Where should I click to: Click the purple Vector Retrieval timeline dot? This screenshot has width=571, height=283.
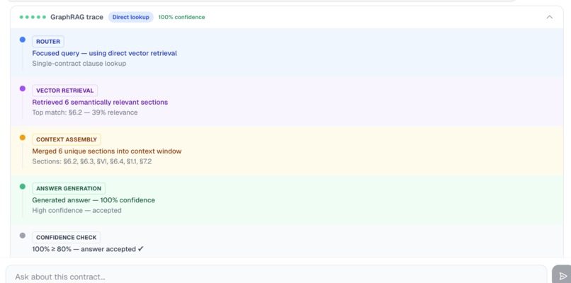coord(23,88)
